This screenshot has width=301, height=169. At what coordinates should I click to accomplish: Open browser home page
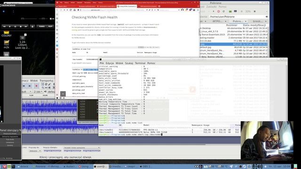(74, 10)
